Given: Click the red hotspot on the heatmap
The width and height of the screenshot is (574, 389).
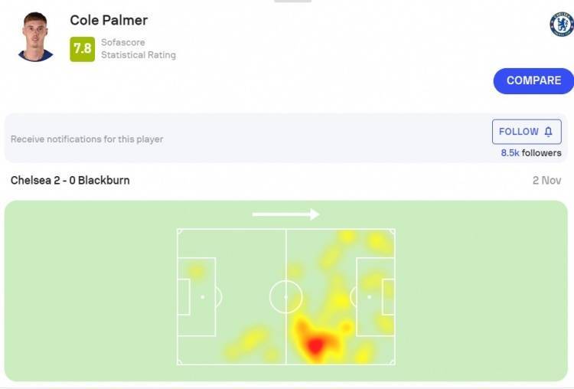Looking at the screenshot, I should (x=315, y=345).
